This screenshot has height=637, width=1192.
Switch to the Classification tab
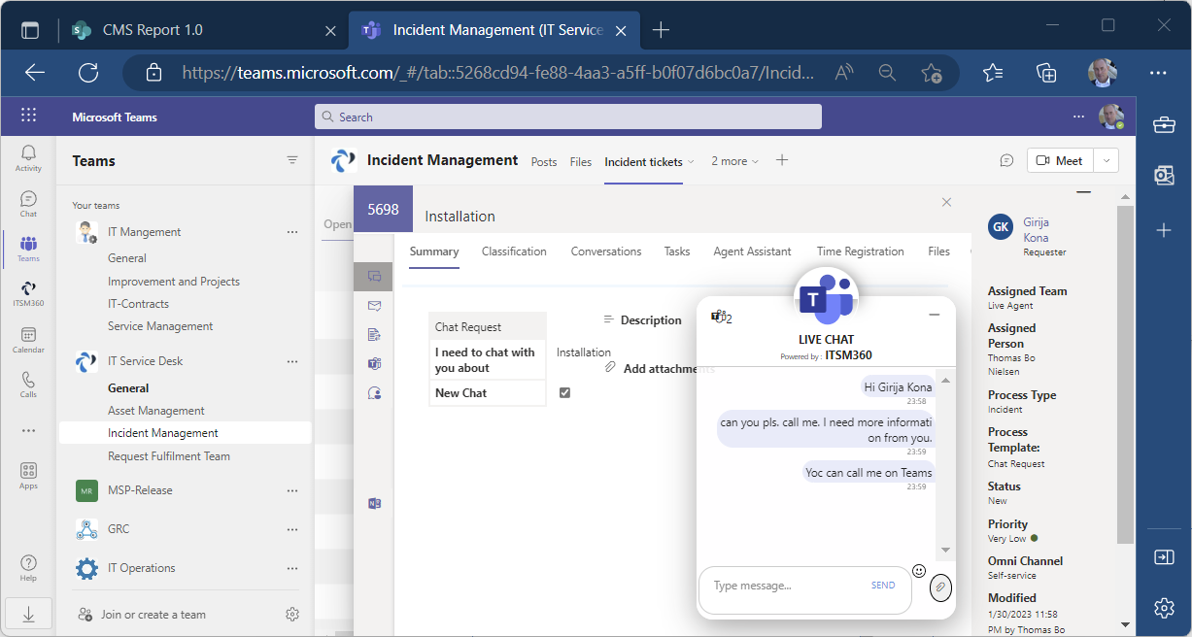514,251
